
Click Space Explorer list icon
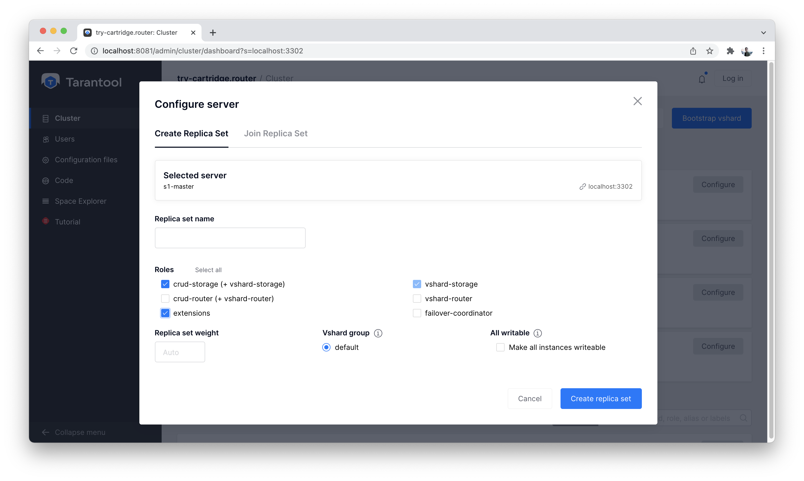(46, 201)
